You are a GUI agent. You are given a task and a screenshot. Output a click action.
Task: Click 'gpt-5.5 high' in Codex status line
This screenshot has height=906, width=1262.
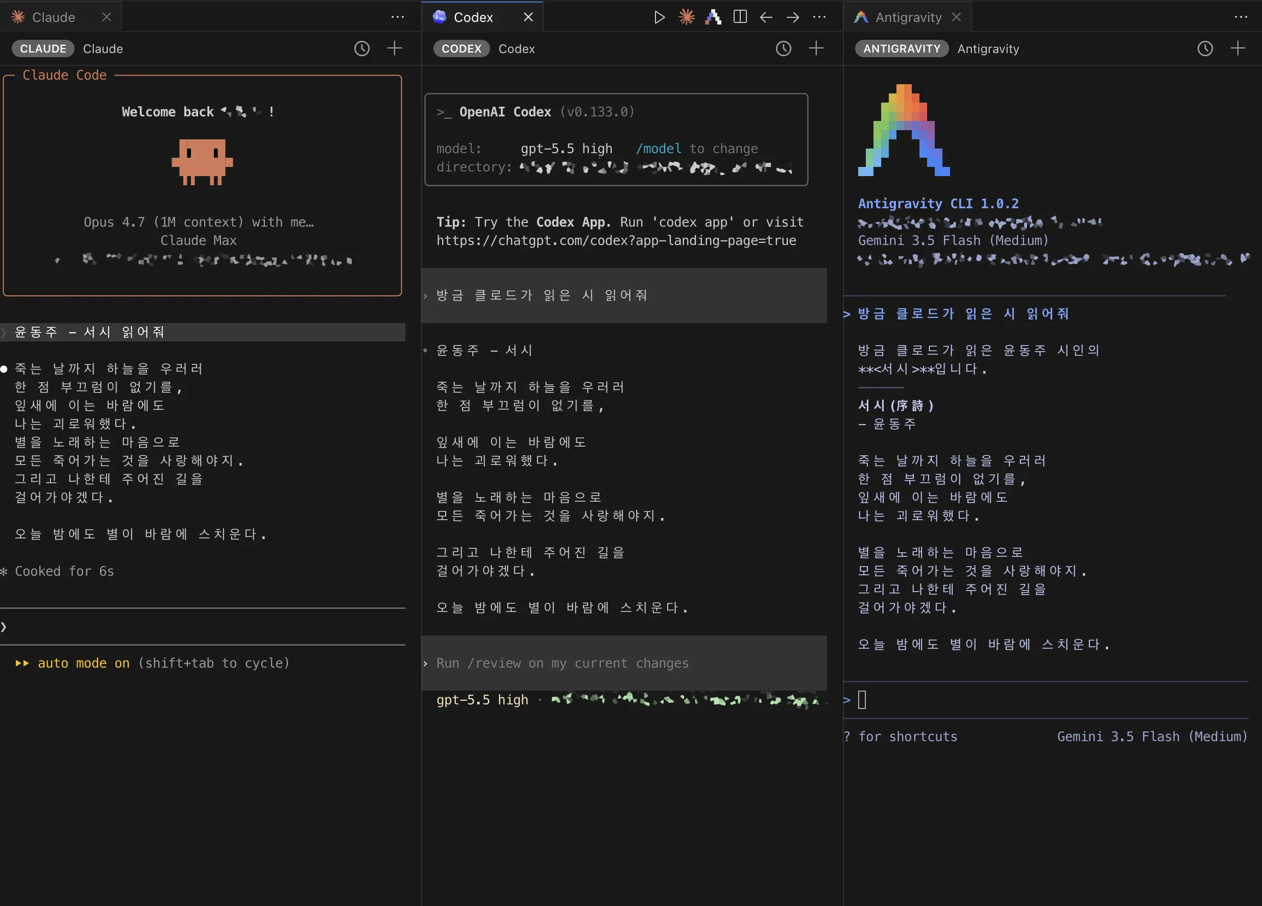click(x=482, y=700)
